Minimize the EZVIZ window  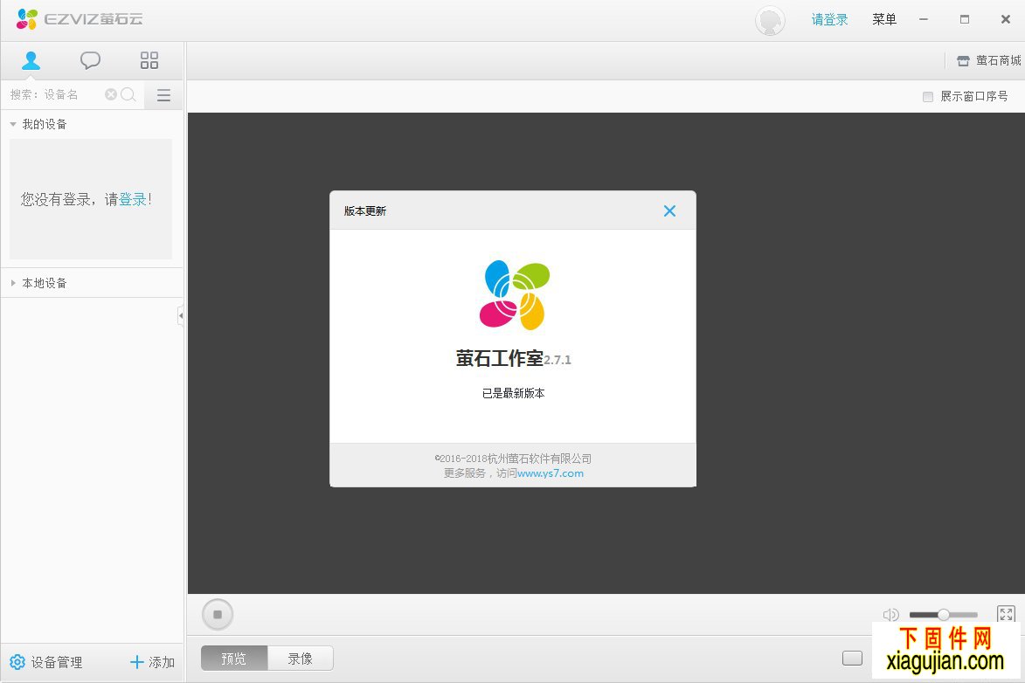(923, 19)
